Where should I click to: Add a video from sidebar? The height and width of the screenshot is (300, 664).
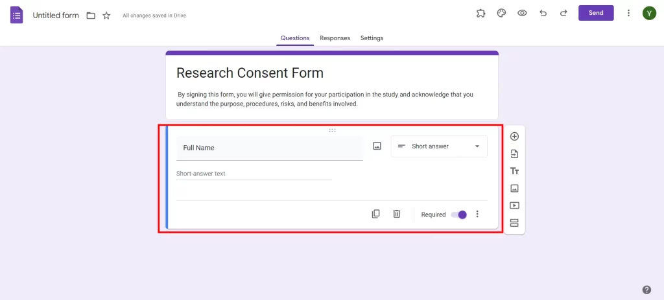(x=514, y=205)
